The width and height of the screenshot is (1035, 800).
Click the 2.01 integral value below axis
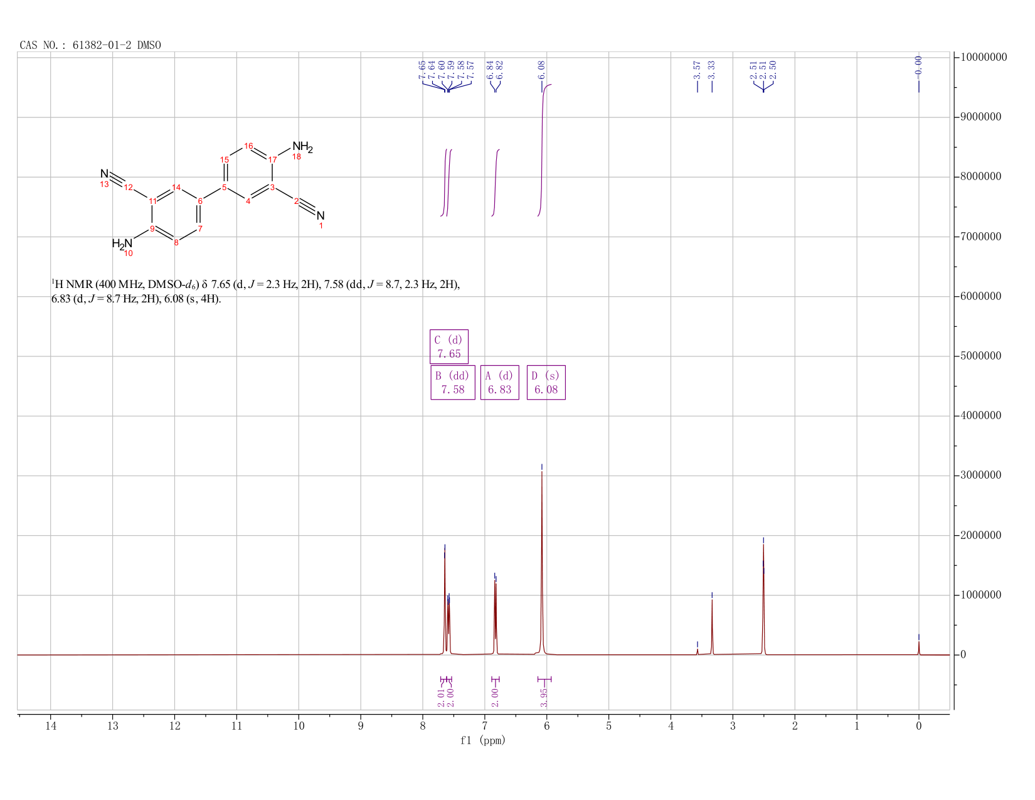coord(442,697)
